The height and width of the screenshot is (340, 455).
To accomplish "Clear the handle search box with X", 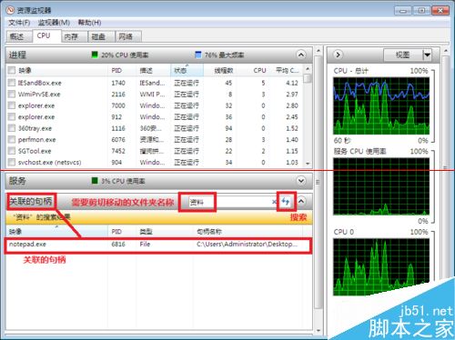I will [274, 202].
